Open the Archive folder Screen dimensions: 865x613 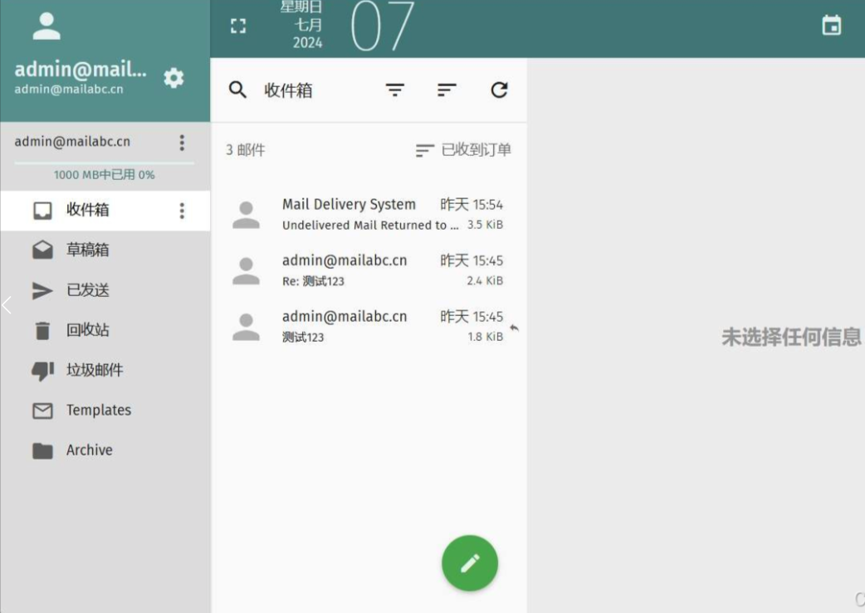click(89, 450)
